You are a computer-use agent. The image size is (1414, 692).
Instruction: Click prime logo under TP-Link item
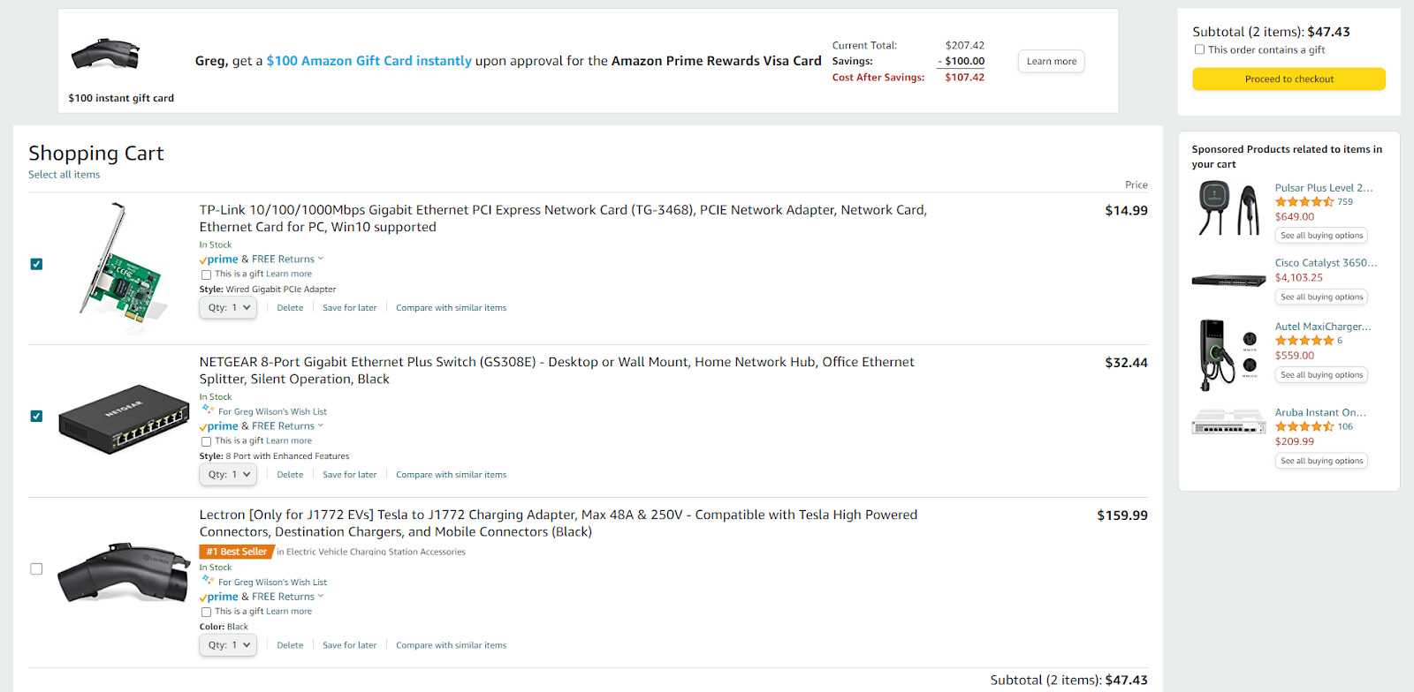219,259
